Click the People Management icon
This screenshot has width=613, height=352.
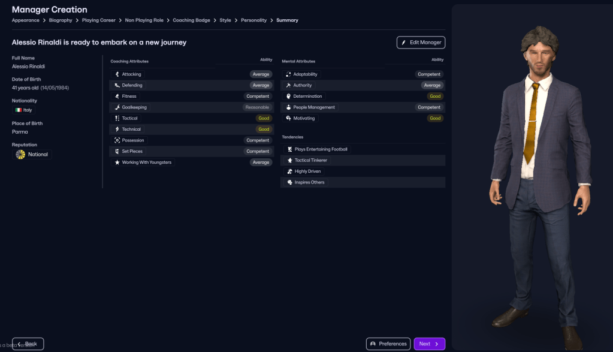(288, 107)
